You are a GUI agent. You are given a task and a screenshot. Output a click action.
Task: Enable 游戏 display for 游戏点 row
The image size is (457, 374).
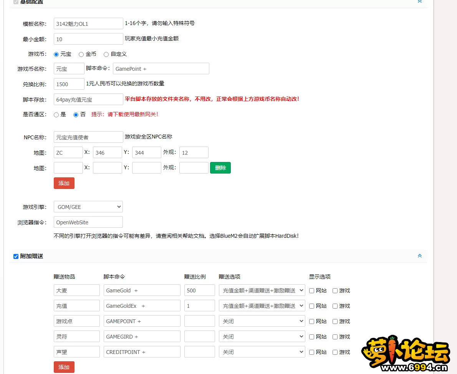point(335,321)
